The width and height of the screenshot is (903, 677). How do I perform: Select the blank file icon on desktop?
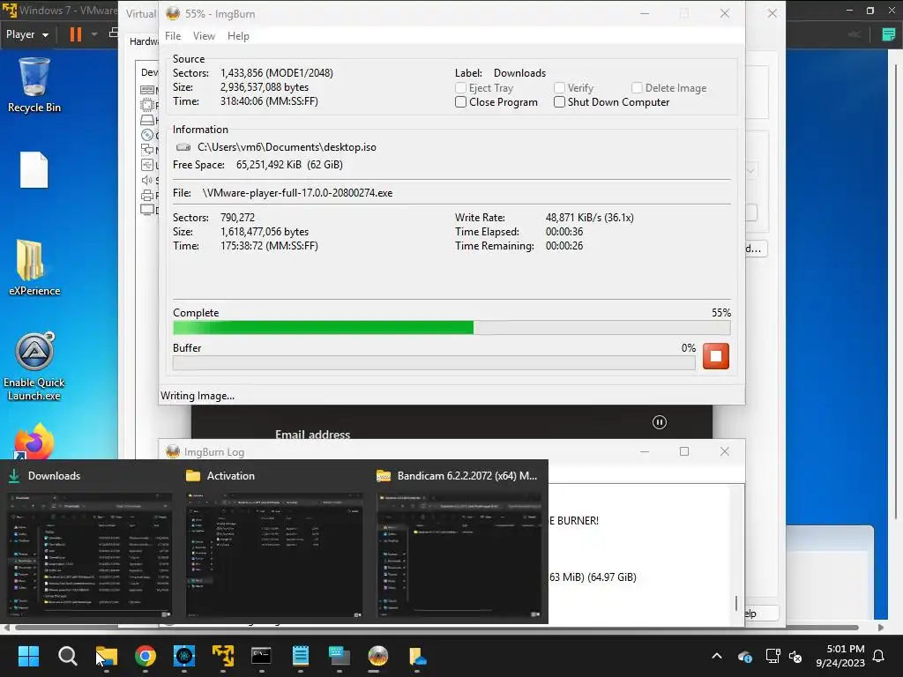pos(34,170)
